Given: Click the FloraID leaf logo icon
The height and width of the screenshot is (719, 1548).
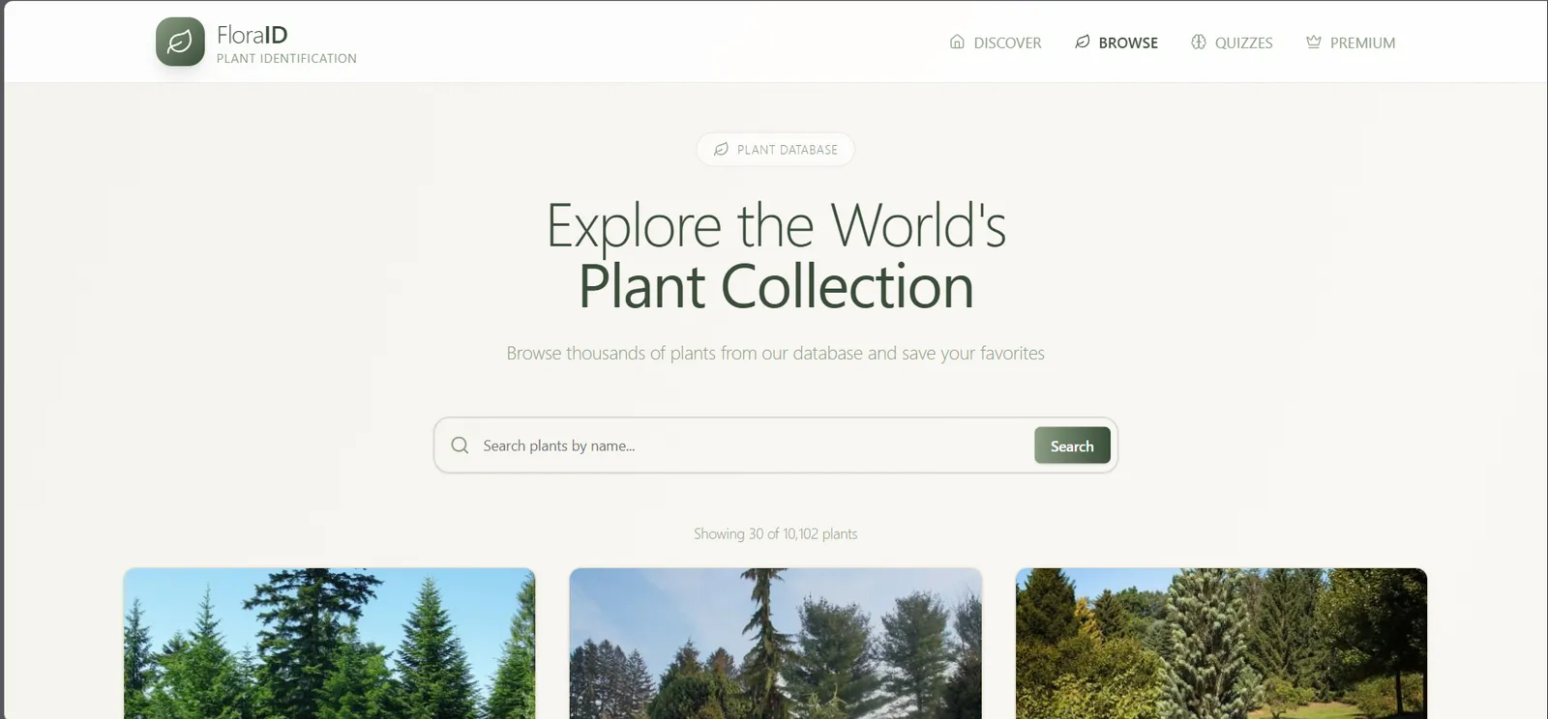Looking at the screenshot, I should click(180, 42).
